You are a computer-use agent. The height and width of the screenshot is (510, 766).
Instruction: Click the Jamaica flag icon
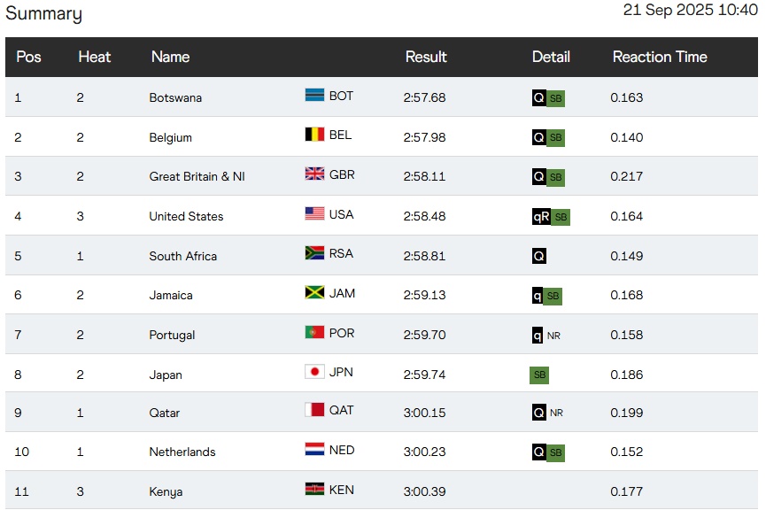[x=314, y=293]
